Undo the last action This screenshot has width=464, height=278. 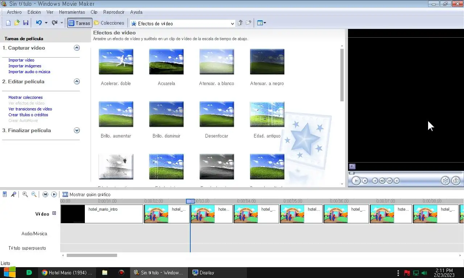[39, 23]
